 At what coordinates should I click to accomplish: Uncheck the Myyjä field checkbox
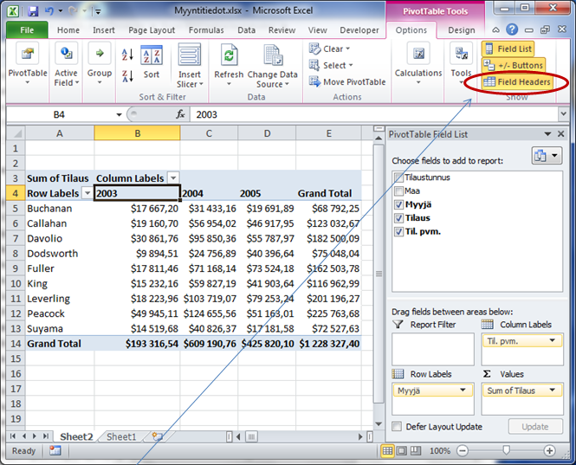coord(398,204)
